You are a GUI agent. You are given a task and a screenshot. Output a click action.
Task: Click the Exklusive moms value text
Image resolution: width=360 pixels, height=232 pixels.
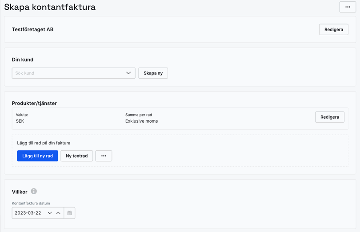141,121
